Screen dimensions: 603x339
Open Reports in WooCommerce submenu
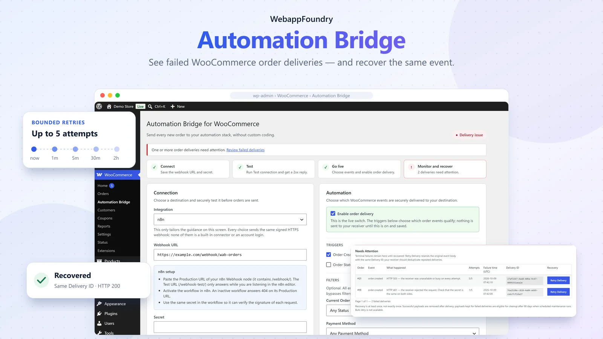104,226
